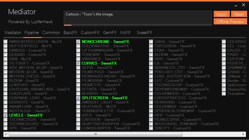
Task: Click the horizontal scrollbar thumb
Action: point(95,134)
